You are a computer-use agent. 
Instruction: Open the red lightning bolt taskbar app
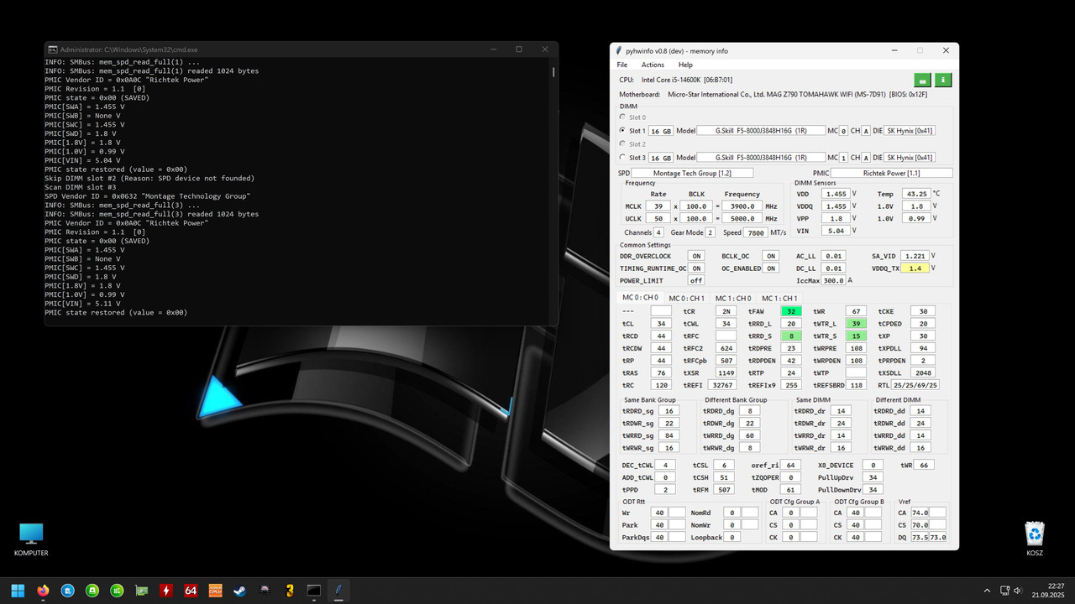(166, 591)
